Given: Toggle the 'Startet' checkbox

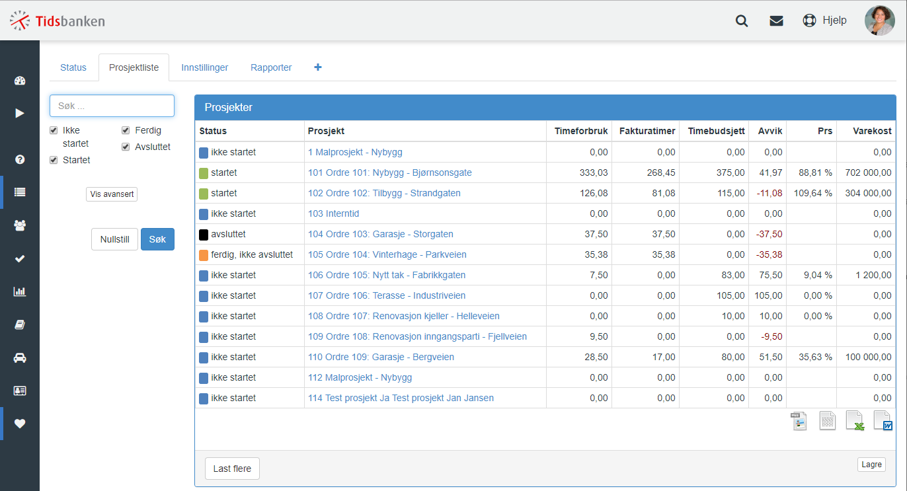Looking at the screenshot, I should pyautogui.click(x=54, y=160).
